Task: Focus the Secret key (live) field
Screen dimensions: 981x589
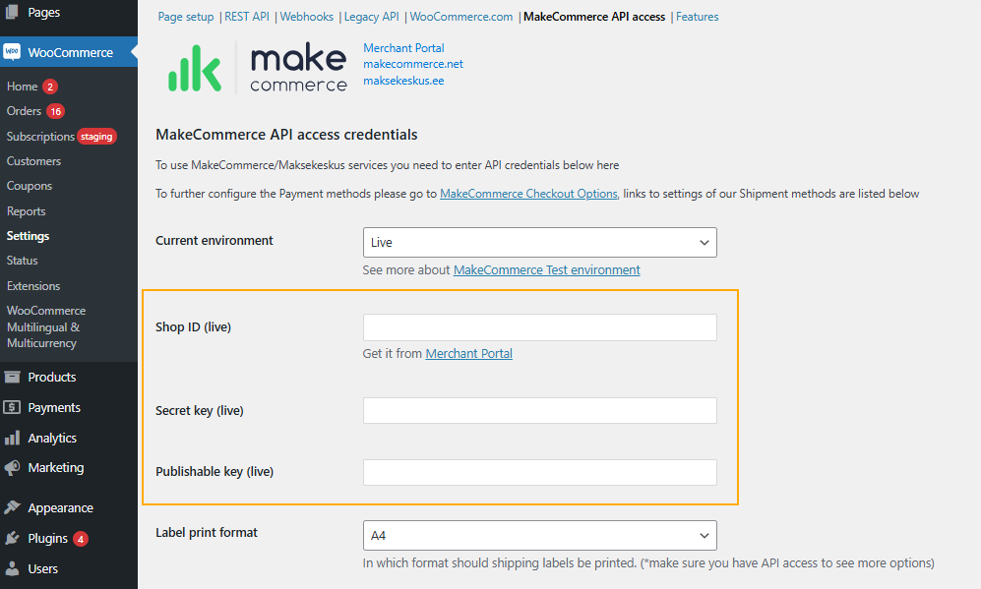Action: click(540, 411)
